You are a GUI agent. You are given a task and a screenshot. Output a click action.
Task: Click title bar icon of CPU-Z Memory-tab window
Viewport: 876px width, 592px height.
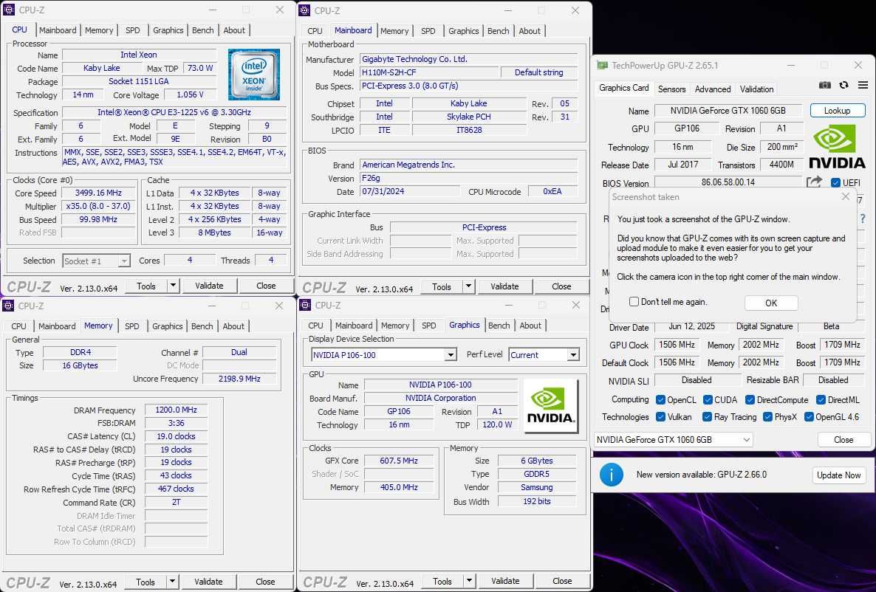[x=8, y=306]
